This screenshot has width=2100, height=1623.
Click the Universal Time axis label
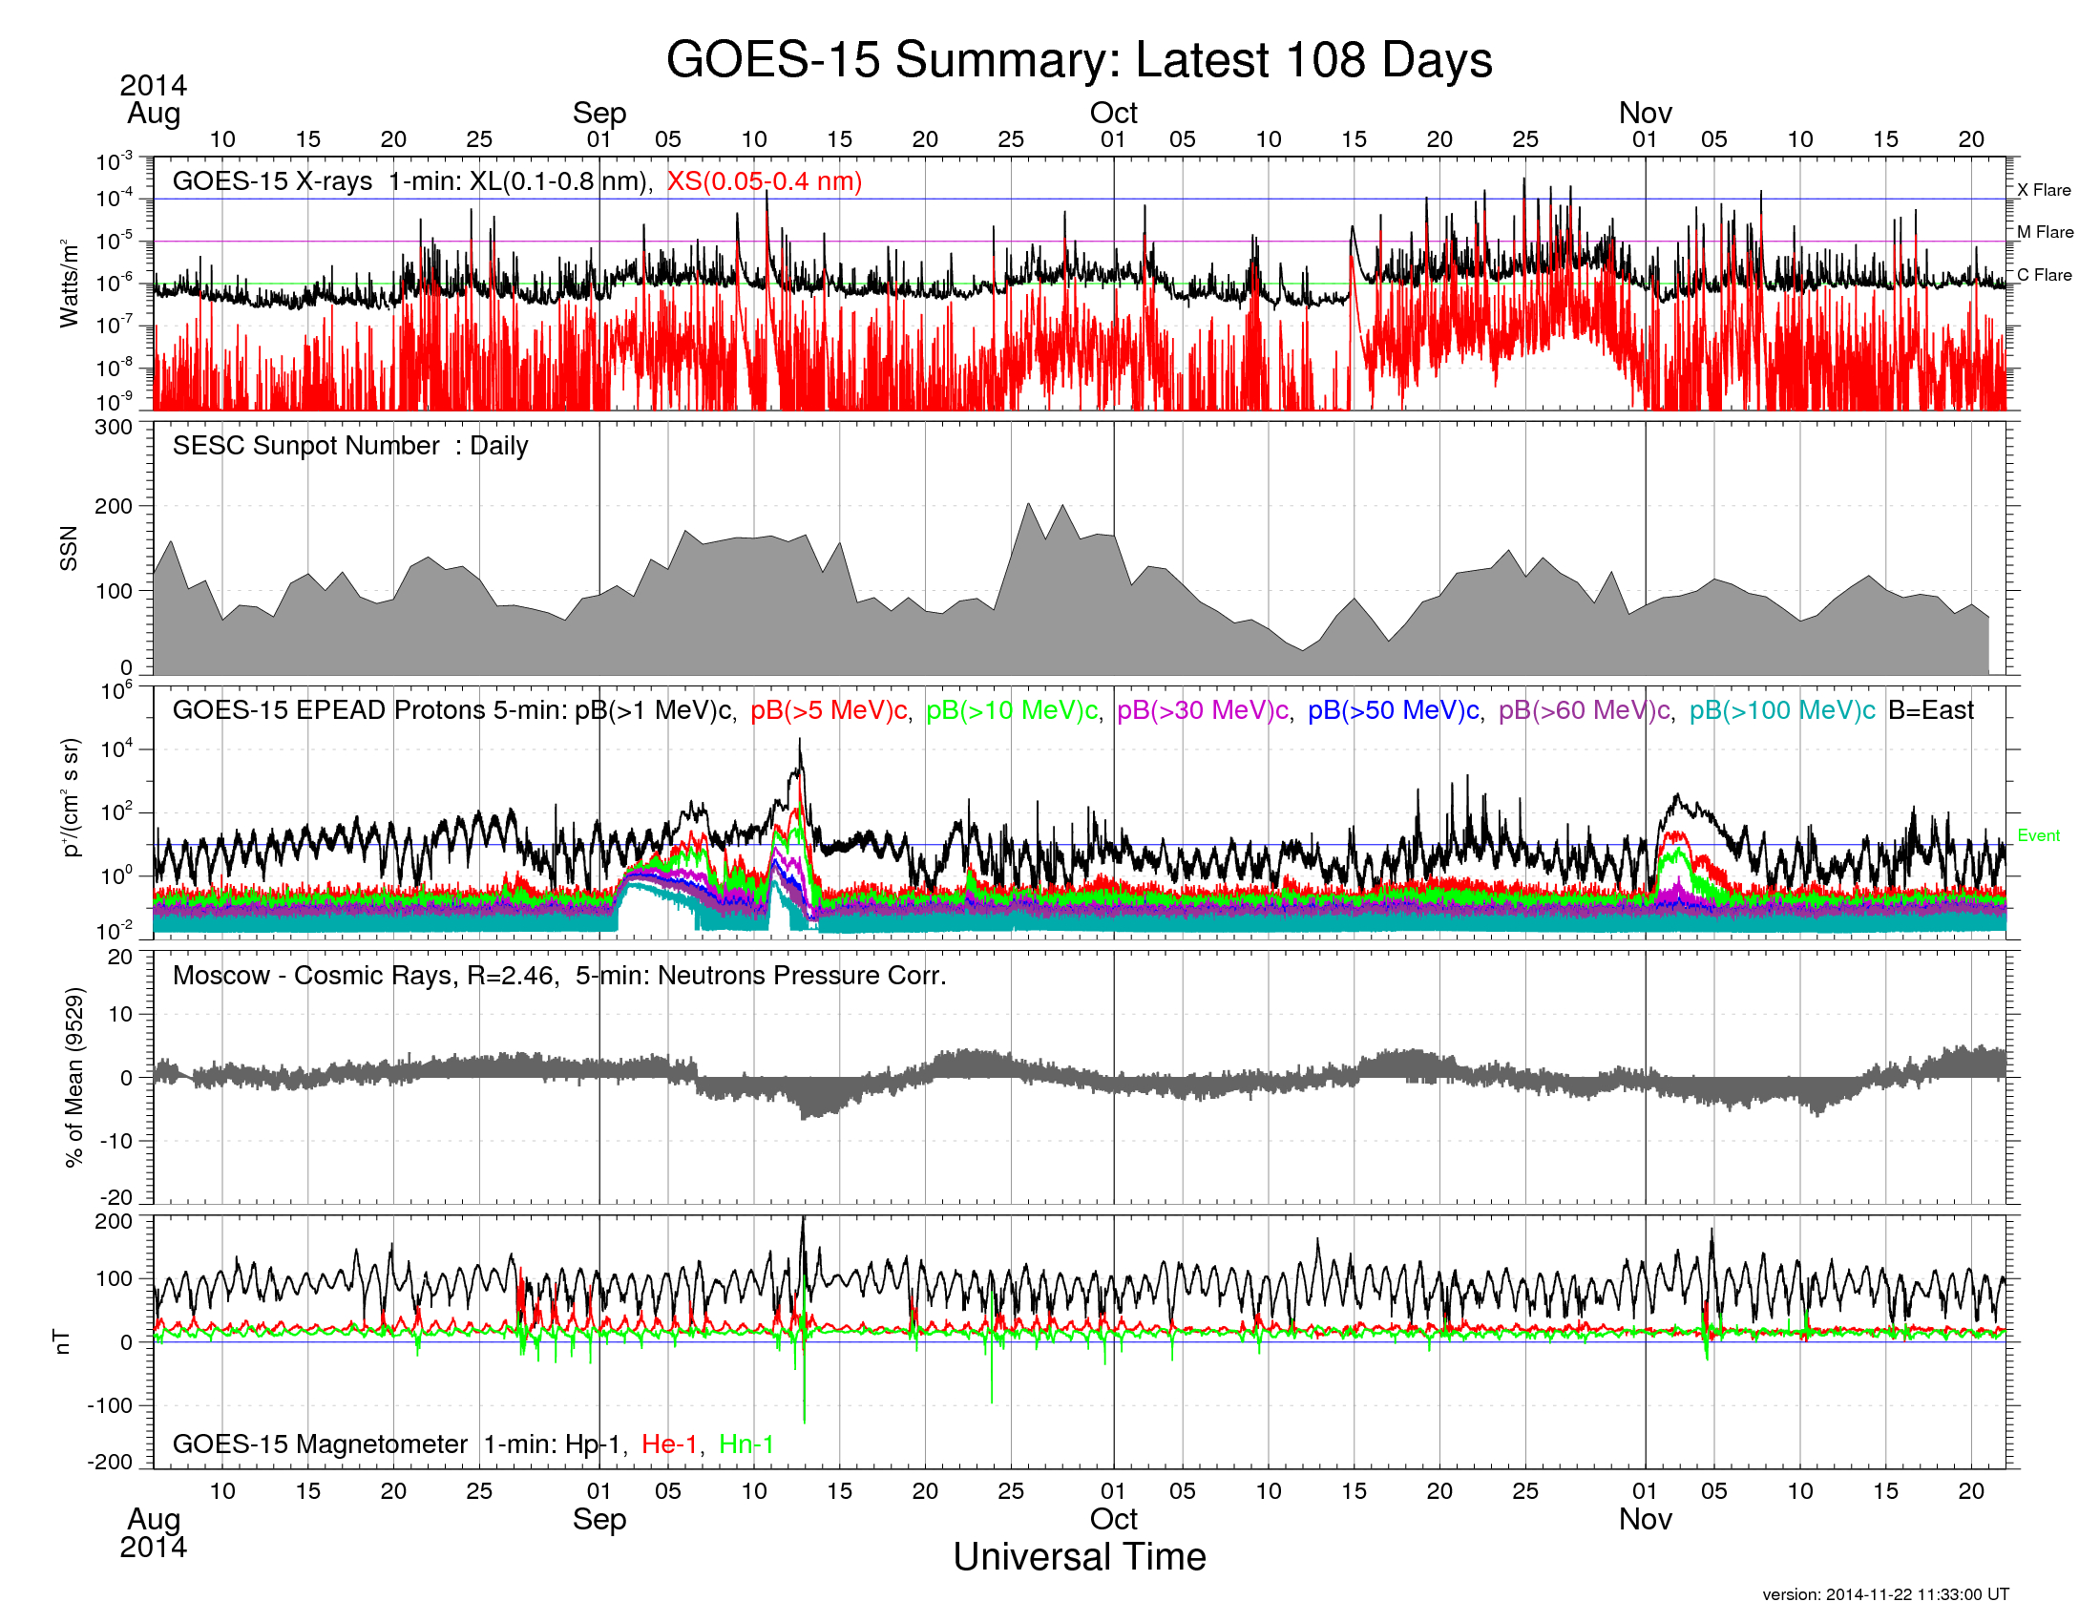tap(1079, 1558)
